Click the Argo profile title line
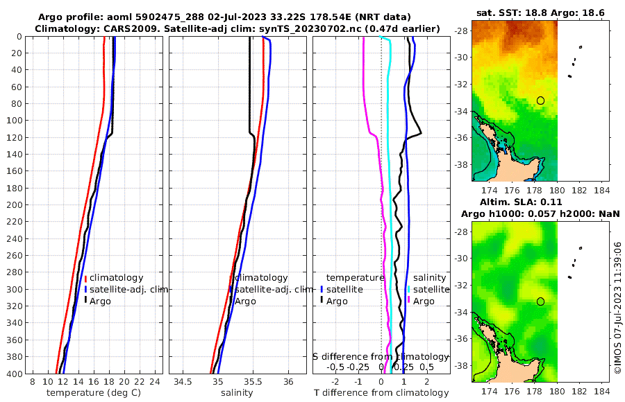The width and height of the screenshot is (625, 402). coord(224,17)
